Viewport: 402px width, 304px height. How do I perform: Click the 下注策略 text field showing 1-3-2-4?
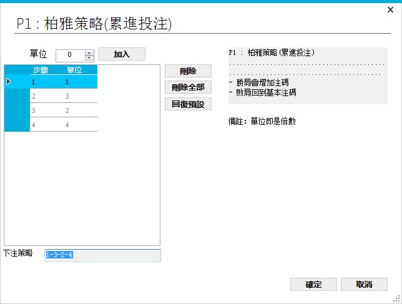pos(102,255)
